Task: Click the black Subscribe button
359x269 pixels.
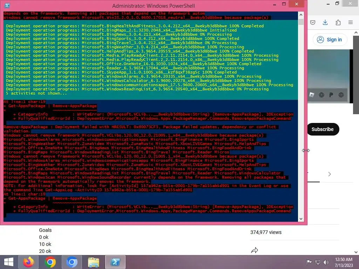Action: pyautogui.click(x=323, y=129)
